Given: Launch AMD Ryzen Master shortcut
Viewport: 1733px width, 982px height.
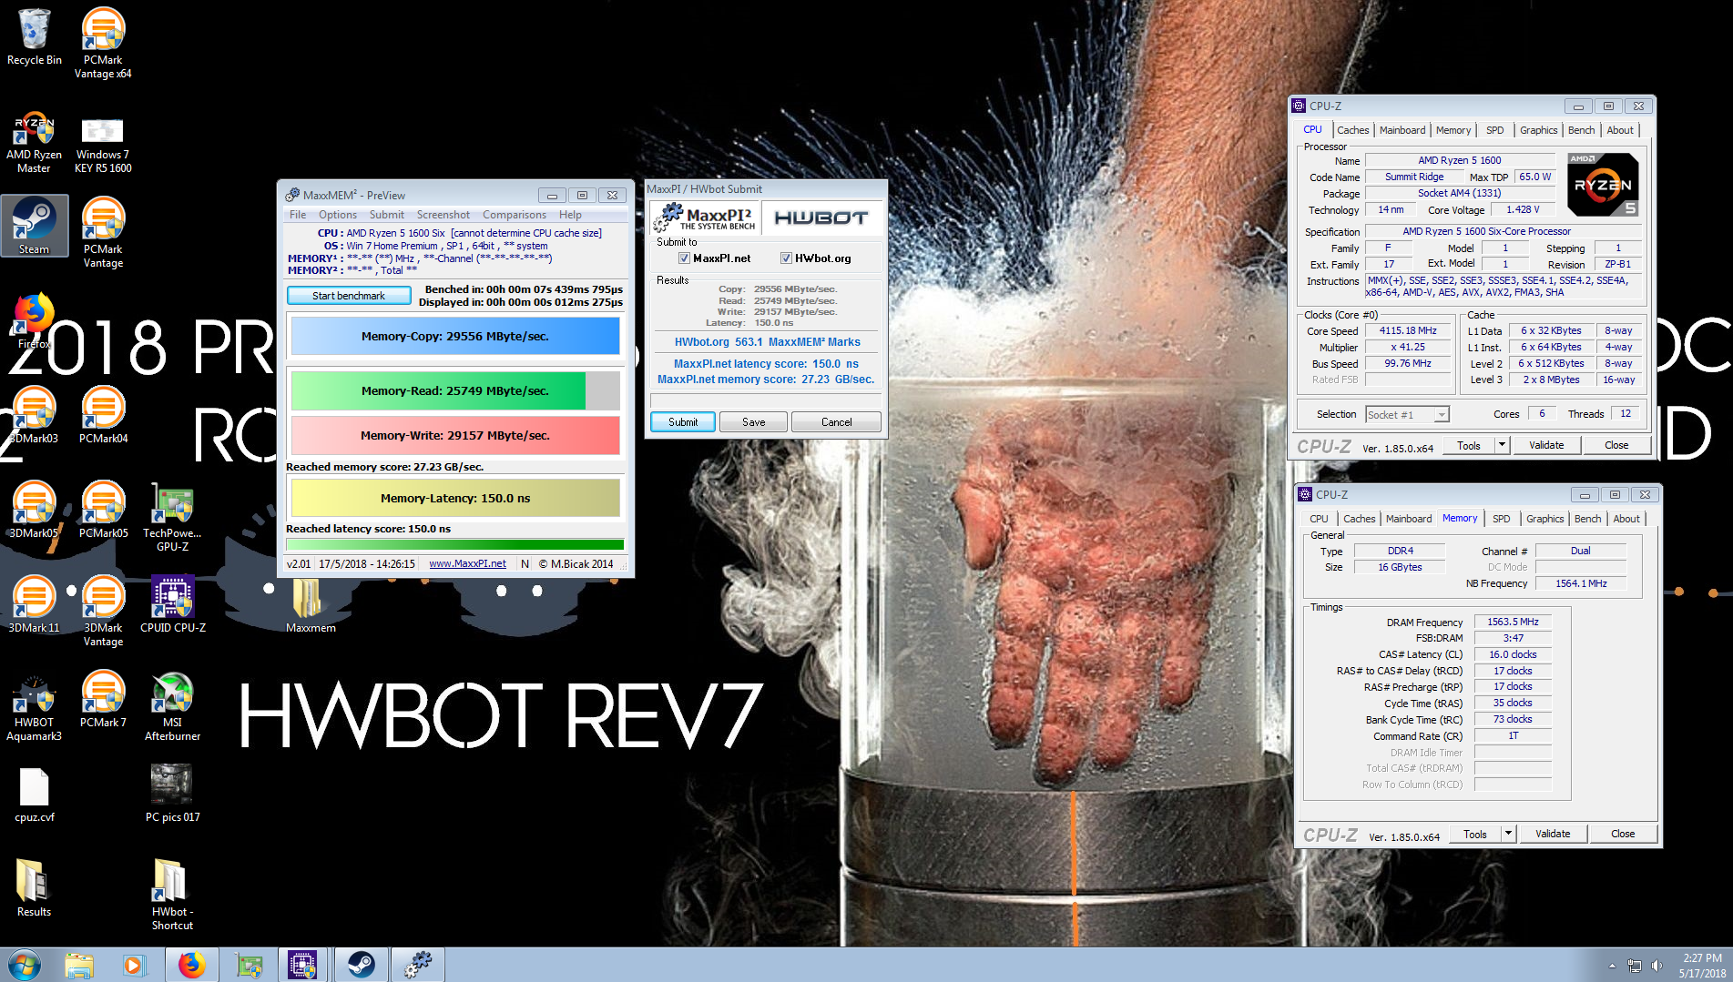Looking at the screenshot, I should (34, 142).
